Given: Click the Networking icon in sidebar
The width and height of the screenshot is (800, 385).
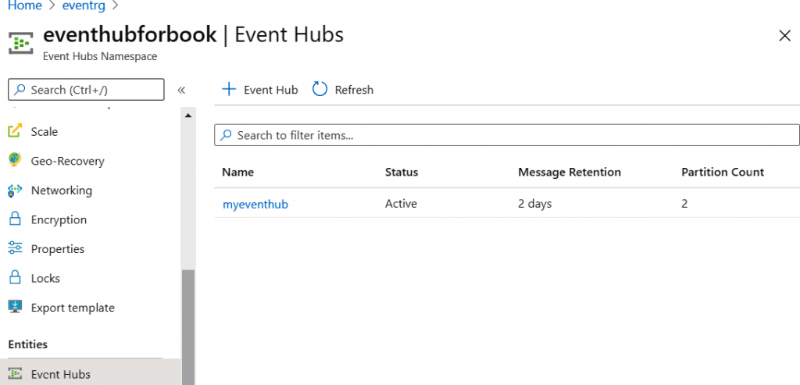Looking at the screenshot, I should (15, 191).
